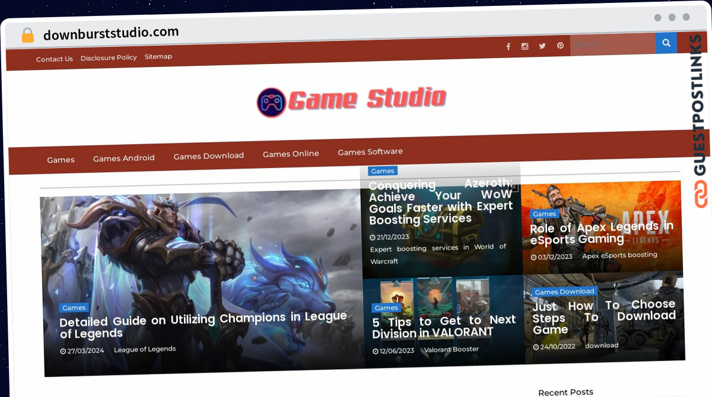Click the padlock icon in address bar
The image size is (712, 397).
pyautogui.click(x=28, y=35)
